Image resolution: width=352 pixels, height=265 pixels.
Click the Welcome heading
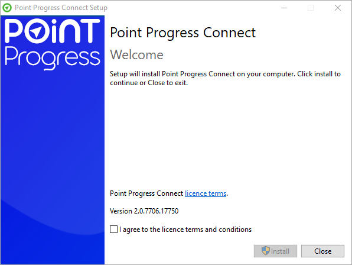(136, 54)
